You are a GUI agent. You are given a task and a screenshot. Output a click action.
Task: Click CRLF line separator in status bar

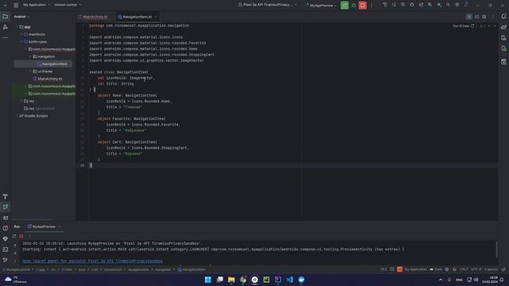pyautogui.click(x=464, y=269)
